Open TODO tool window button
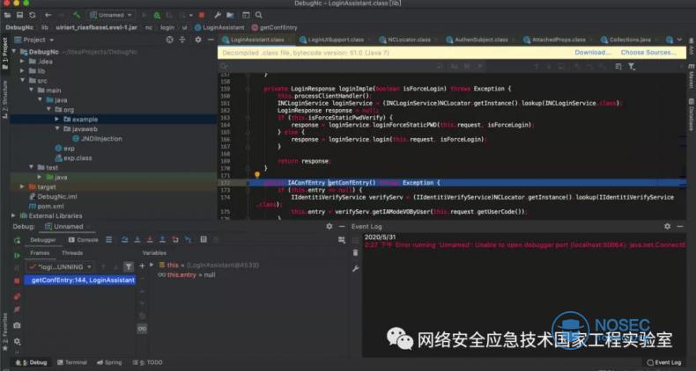This screenshot has width=696, height=371. [x=147, y=362]
